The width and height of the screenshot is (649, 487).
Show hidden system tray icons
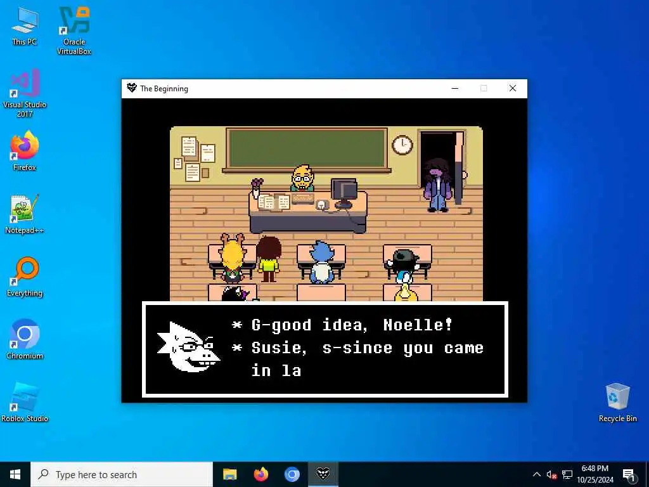[x=536, y=474]
